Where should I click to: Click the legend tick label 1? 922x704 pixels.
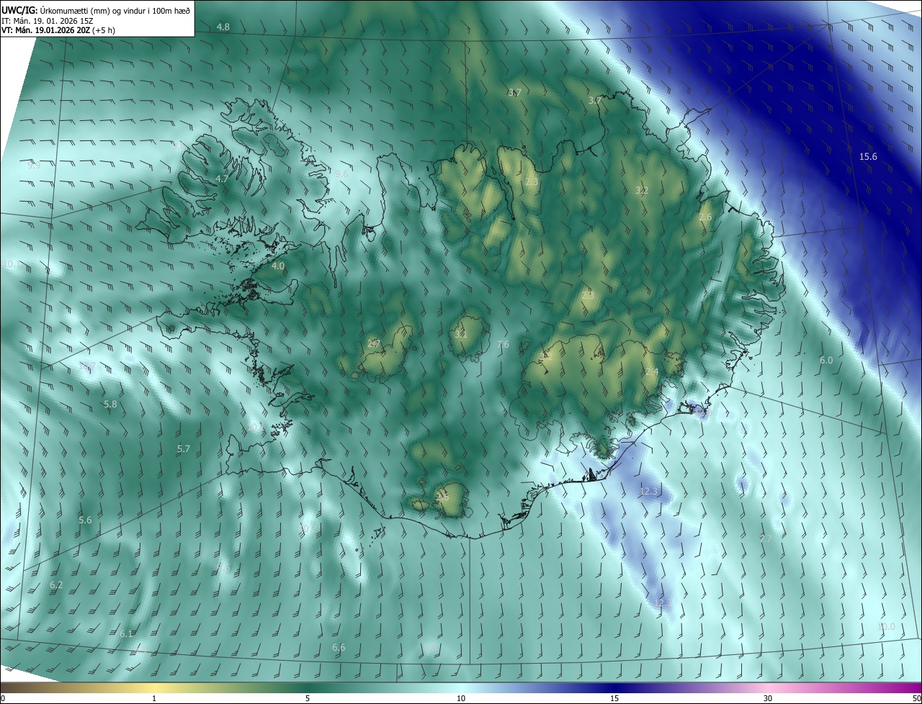click(154, 699)
